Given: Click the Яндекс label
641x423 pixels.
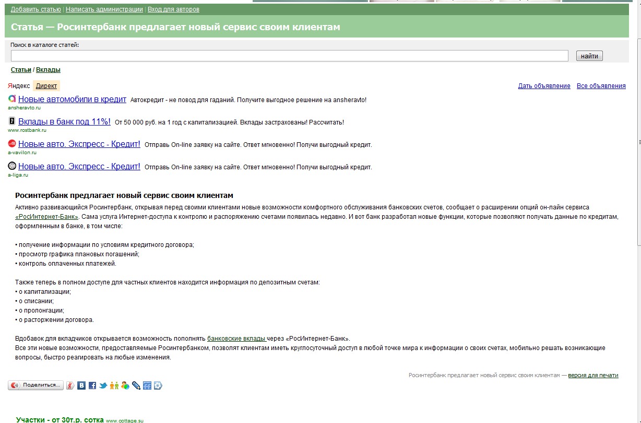Looking at the screenshot, I should tap(19, 86).
